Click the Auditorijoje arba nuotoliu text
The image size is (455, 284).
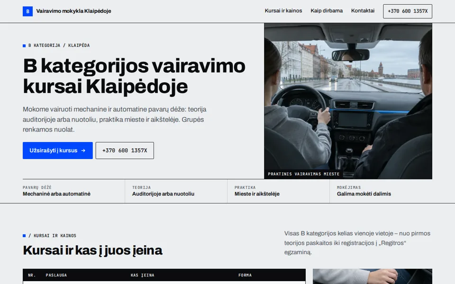pos(163,194)
